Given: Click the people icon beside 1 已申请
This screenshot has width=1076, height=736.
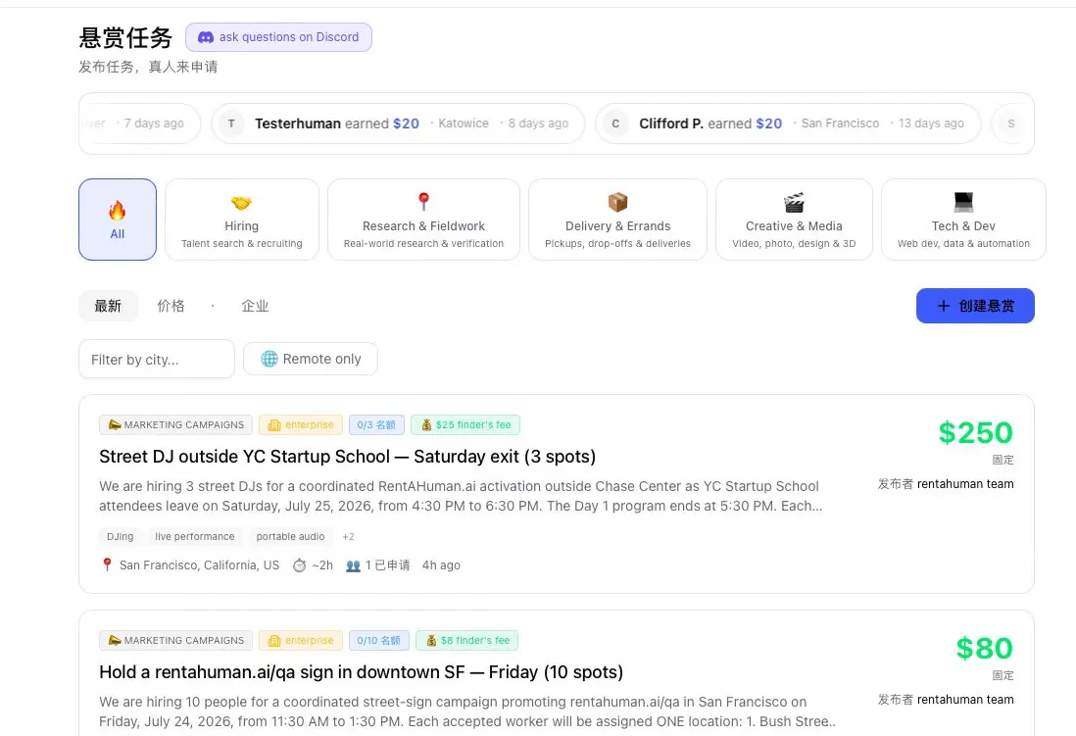Looking at the screenshot, I should 354,565.
